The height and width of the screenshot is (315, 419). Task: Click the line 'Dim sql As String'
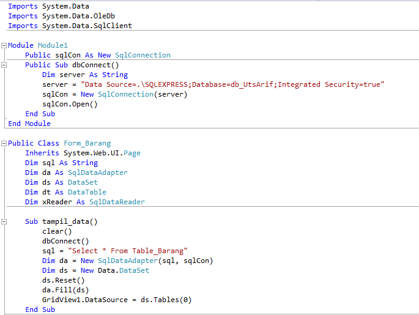coord(61,163)
